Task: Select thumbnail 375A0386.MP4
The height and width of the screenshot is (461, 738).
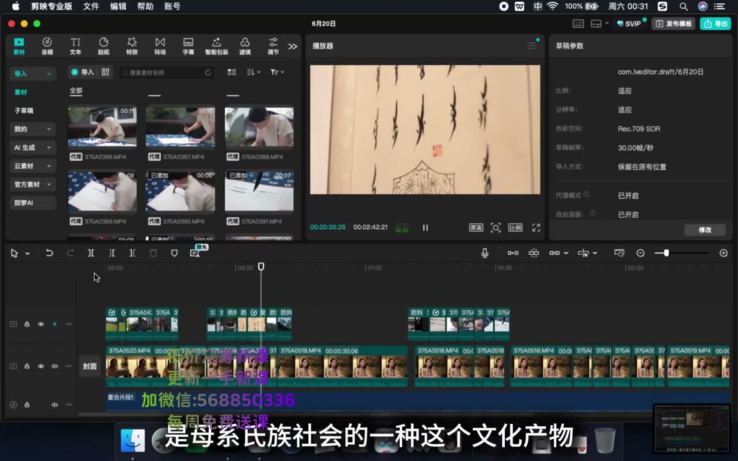Action: (102, 127)
